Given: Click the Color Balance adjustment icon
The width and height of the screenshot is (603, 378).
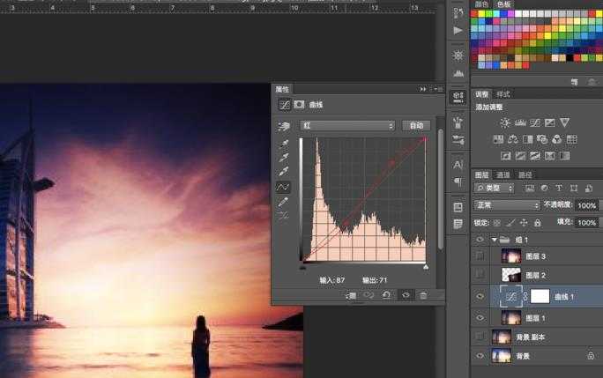Looking at the screenshot, I should coord(512,139).
